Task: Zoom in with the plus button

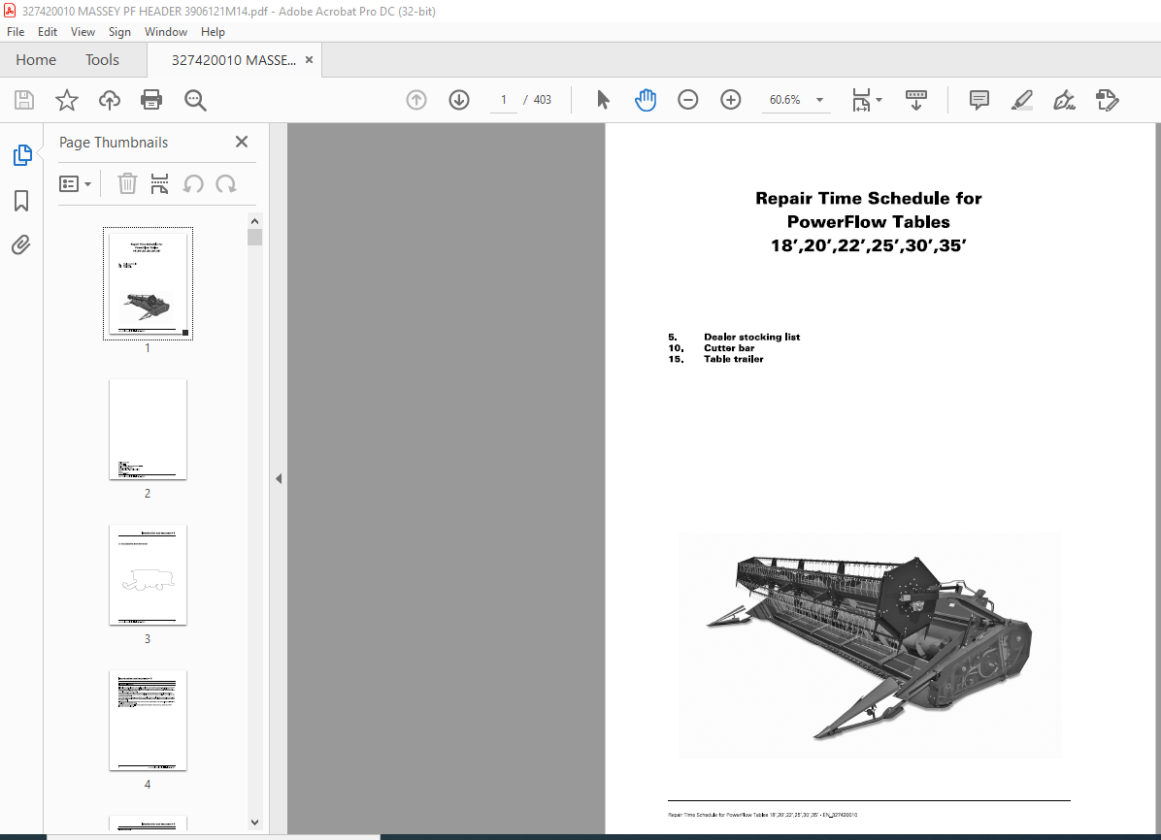Action: [x=731, y=100]
